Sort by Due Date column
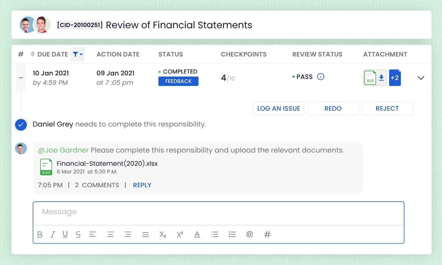Viewport: 442px width, 265px height. coord(33,54)
